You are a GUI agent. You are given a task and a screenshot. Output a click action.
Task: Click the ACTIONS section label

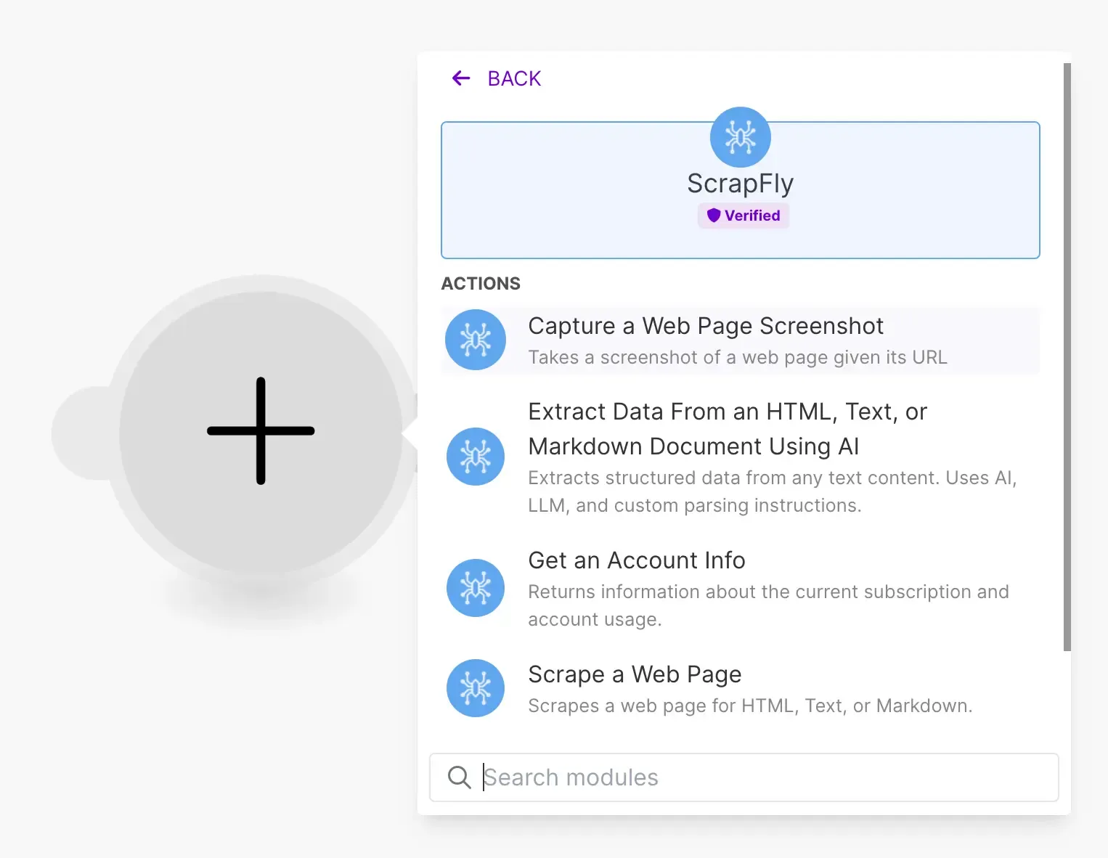[480, 283]
